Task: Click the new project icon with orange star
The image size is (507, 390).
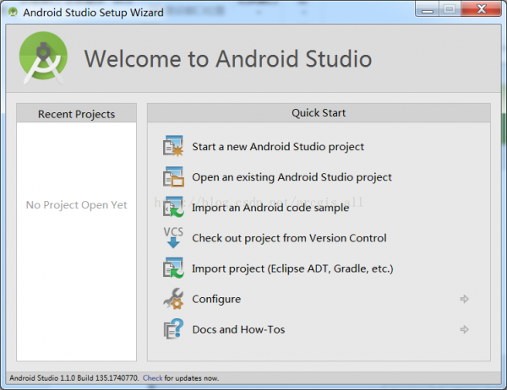Action: click(x=173, y=146)
